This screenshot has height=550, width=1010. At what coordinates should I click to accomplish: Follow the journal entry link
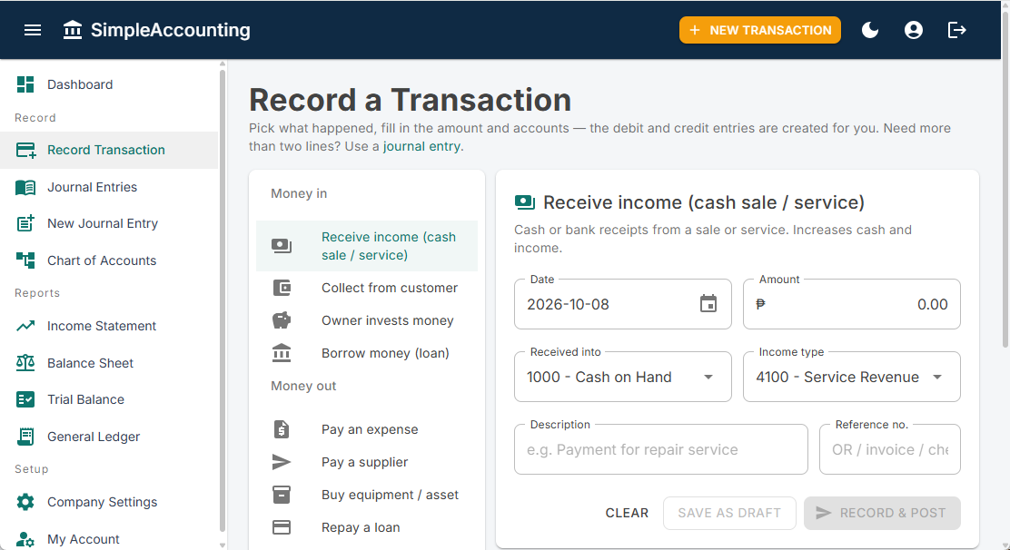421,146
